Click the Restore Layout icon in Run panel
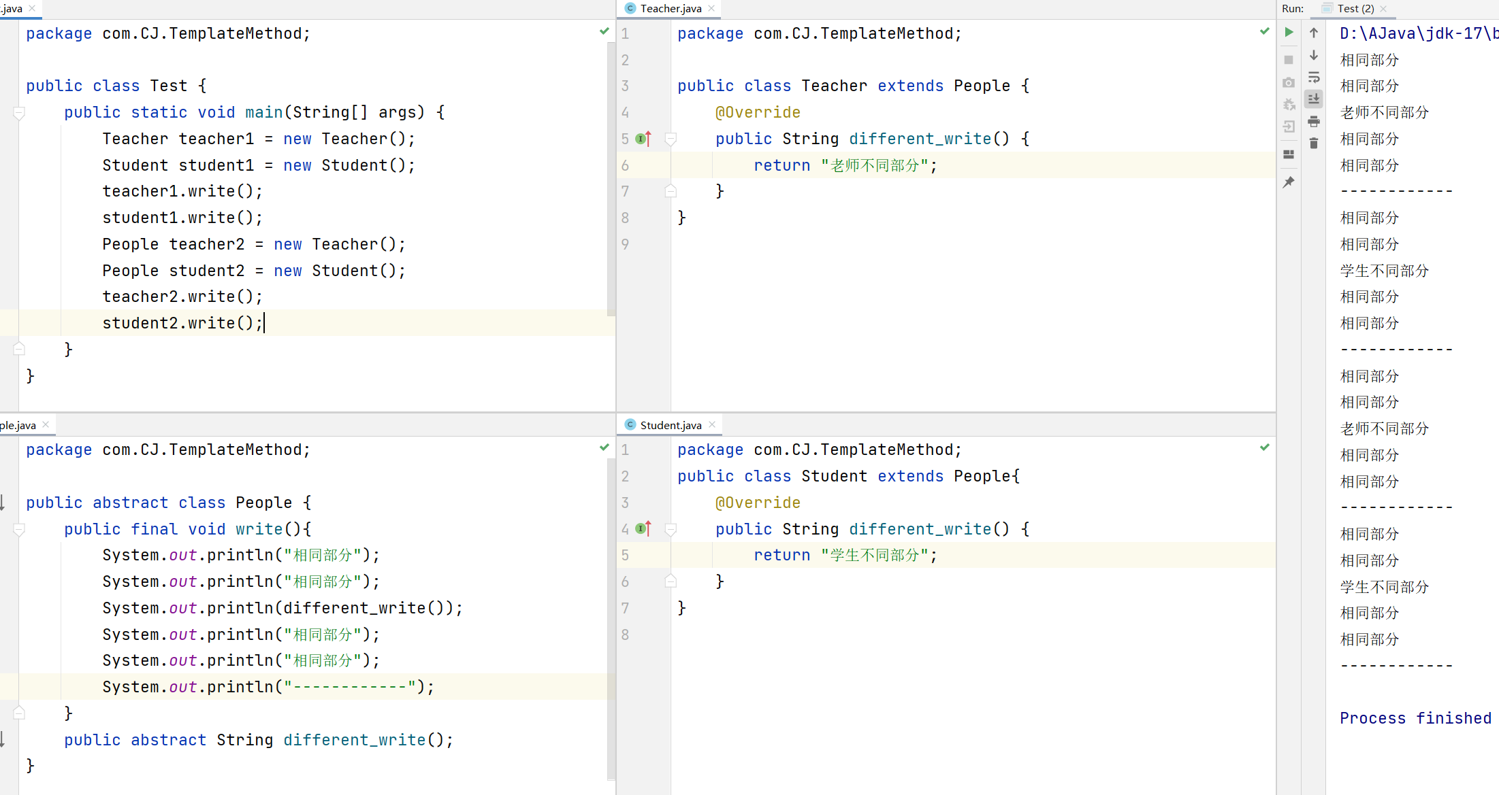The height and width of the screenshot is (795, 1499). 1289,154
